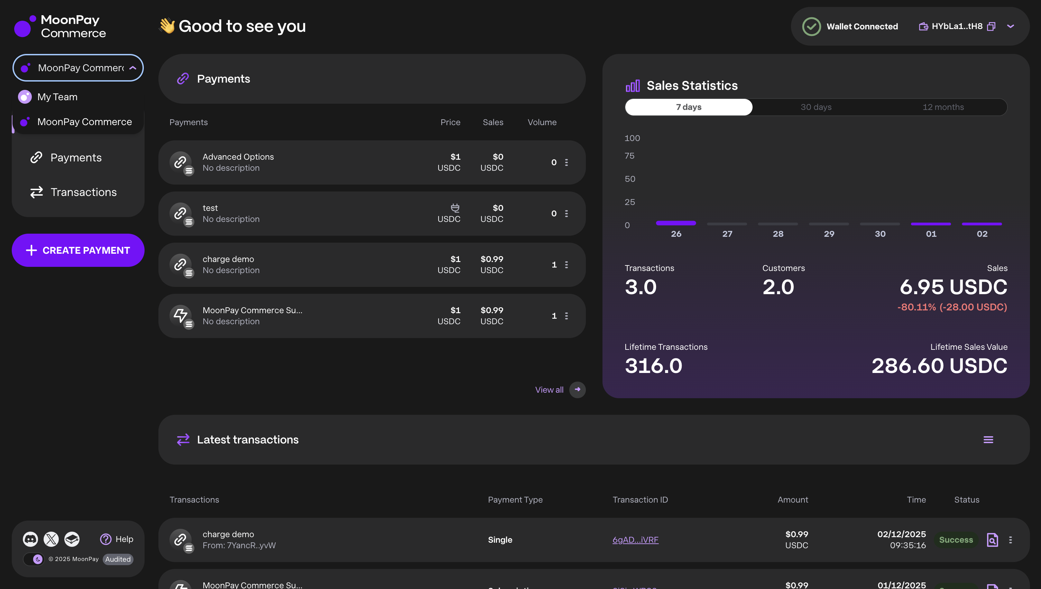The height and width of the screenshot is (589, 1041).
Task: Open receipt icon for charge demo transaction
Action: pos(993,540)
